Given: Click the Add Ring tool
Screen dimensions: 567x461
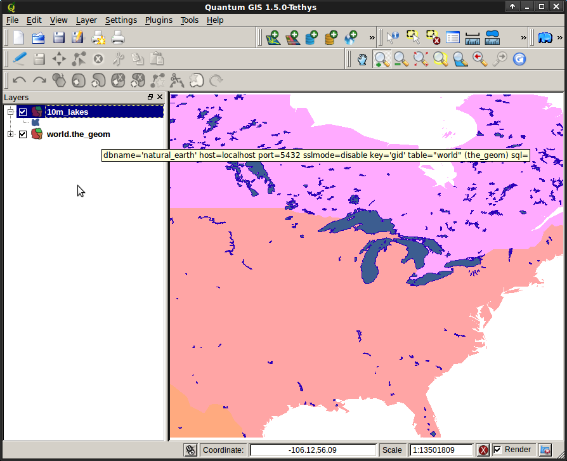Looking at the screenshot, I should pyautogui.click(x=79, y=81).
